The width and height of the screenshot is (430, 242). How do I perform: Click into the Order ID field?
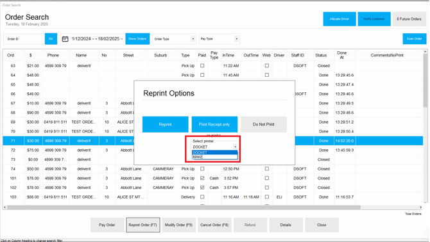point(24,39)
